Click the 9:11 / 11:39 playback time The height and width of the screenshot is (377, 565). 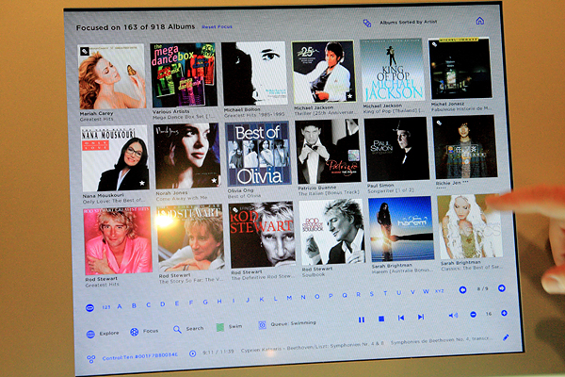(x=218, y=352)
